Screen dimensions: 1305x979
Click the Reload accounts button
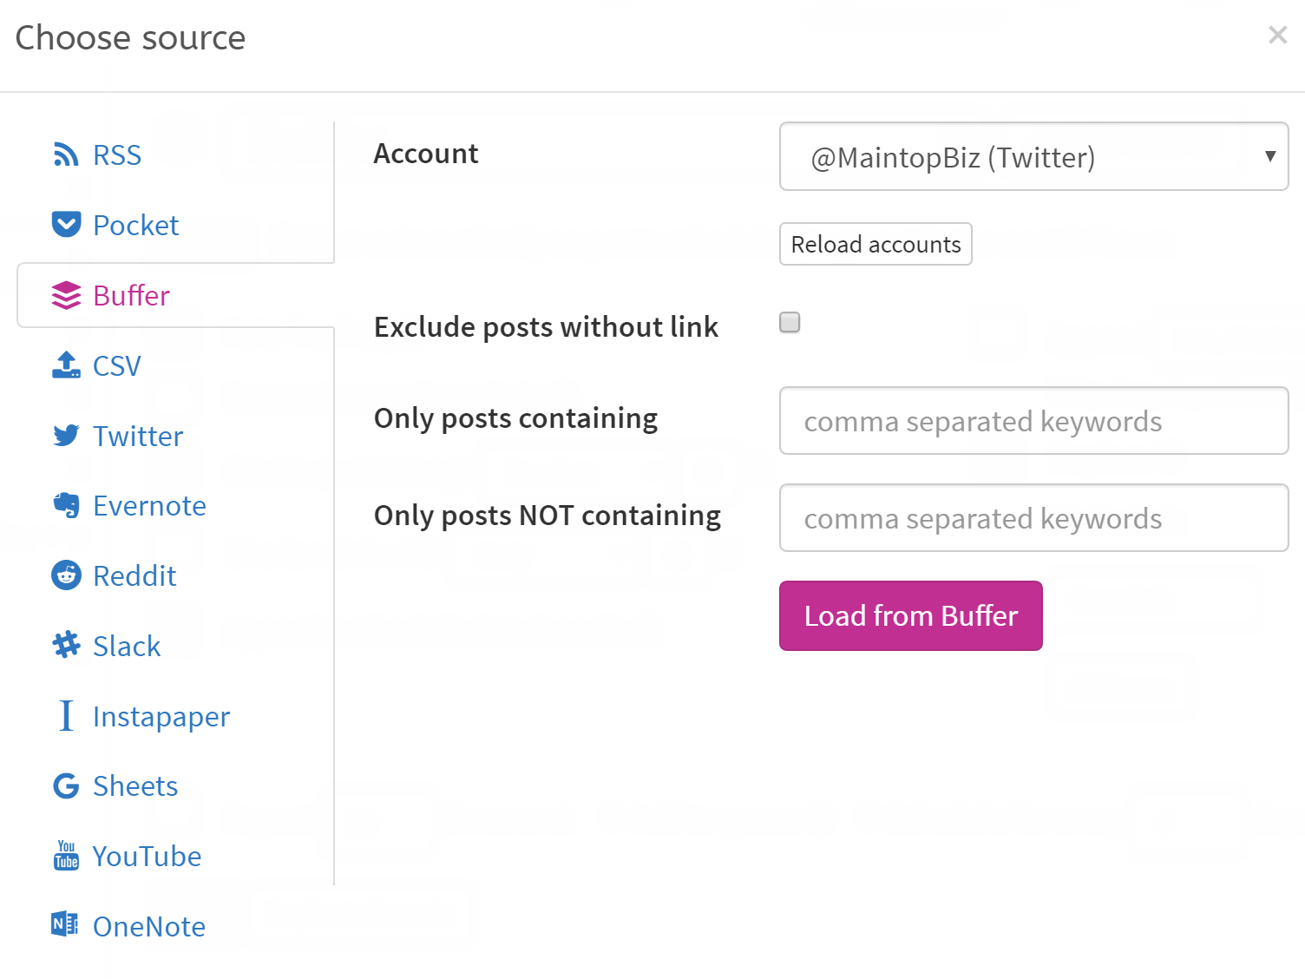[875, 244]
